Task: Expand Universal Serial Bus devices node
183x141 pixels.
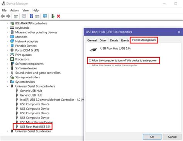Action: click(x=7, y=131)
